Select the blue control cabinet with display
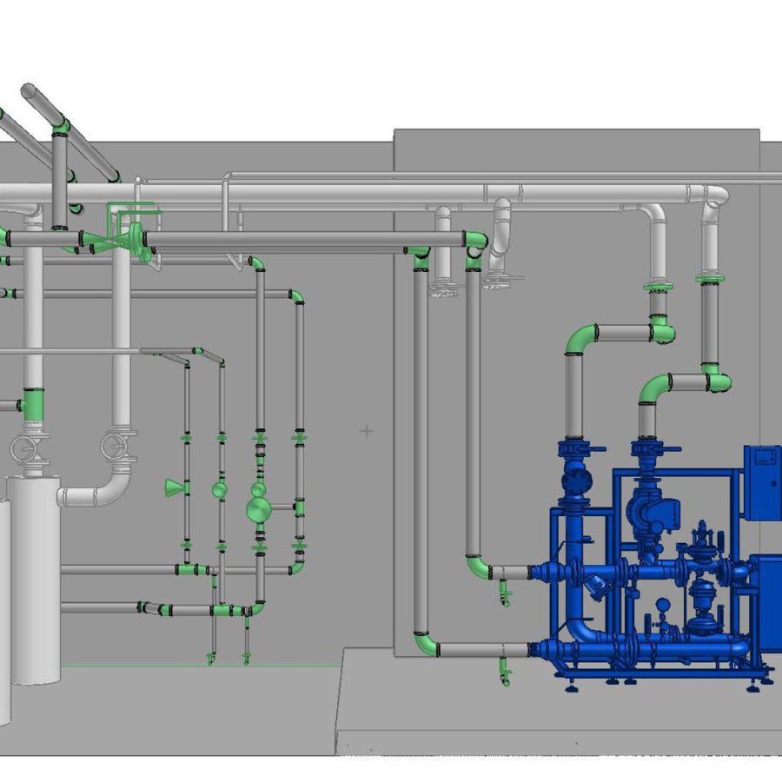Viewport: 782px width, 782px height. click(x=763, y=481)
